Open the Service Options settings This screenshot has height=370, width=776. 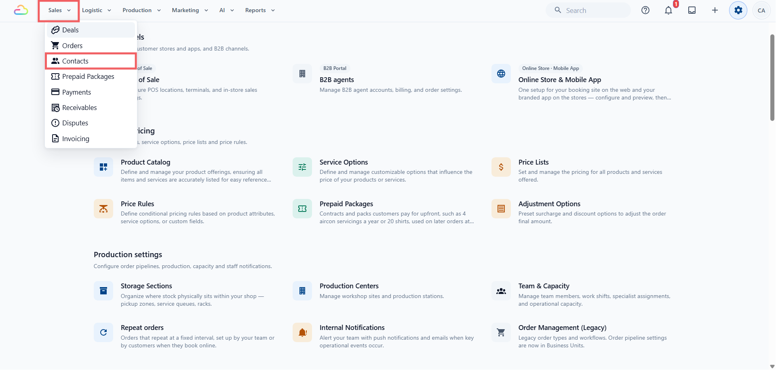(x=344, y=162)
